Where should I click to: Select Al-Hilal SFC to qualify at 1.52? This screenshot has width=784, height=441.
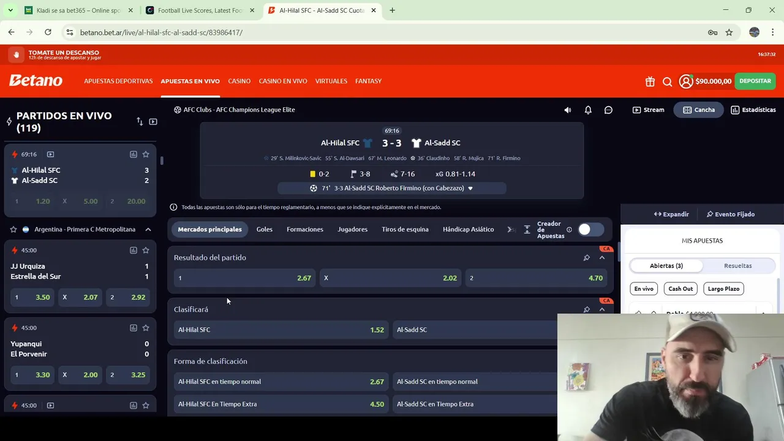[x=281, y=330]
